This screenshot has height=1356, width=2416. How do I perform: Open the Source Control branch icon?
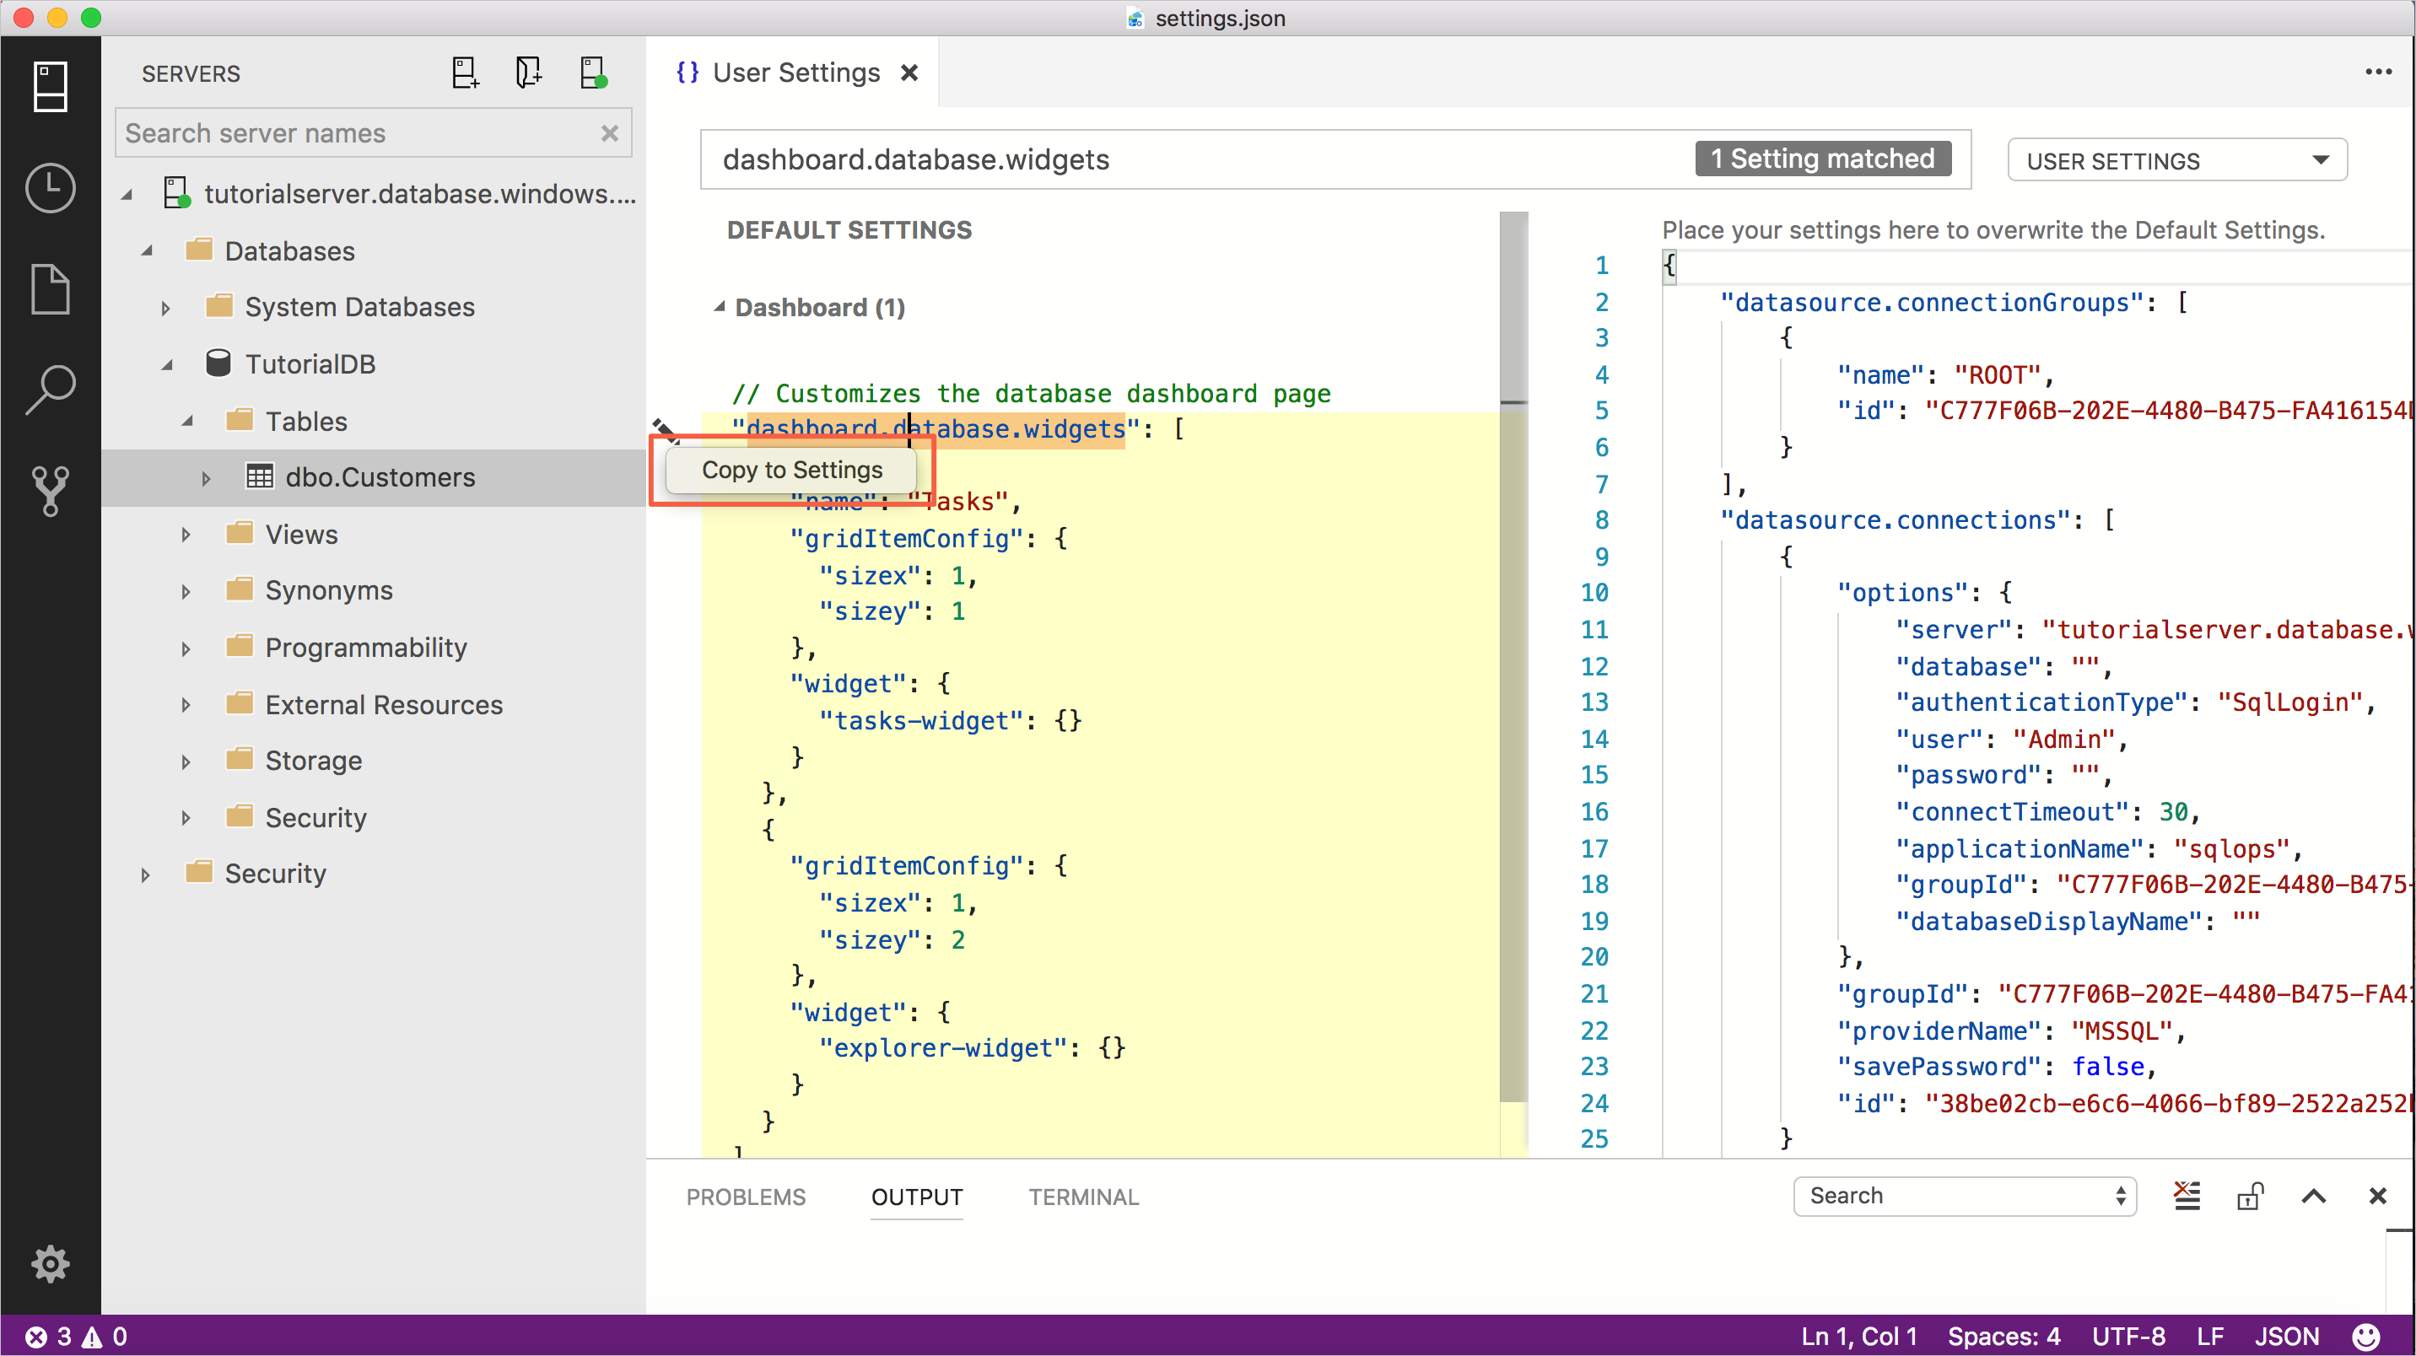point(50,489)
